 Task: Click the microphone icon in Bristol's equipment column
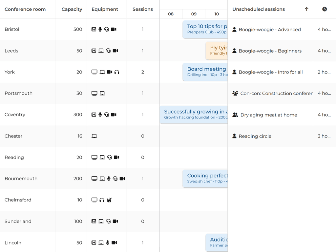click(100, 29)
